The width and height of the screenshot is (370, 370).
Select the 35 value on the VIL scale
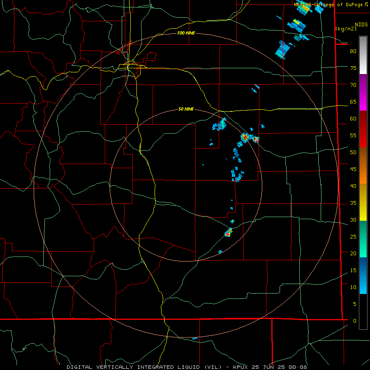point(353,203)
